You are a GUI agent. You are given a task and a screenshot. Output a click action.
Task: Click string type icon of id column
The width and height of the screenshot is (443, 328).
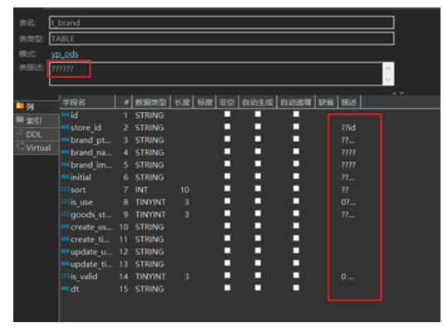point(66,115)
